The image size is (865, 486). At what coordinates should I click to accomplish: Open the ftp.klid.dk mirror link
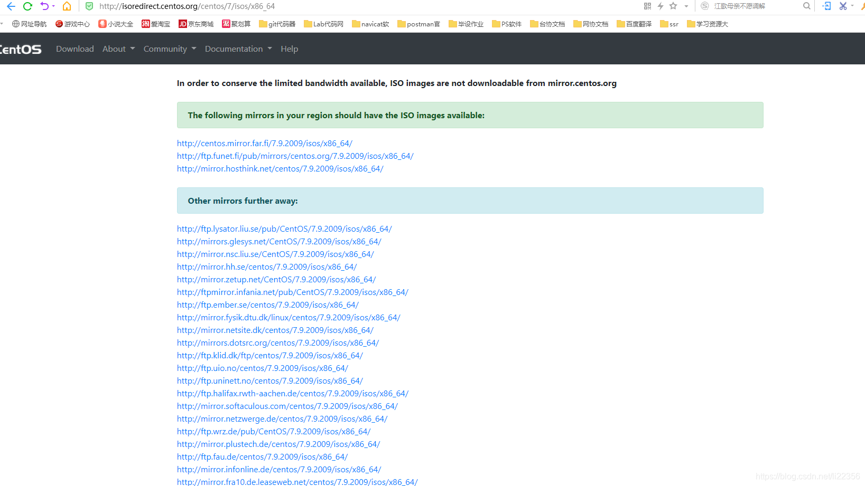[x=270, y=356]
